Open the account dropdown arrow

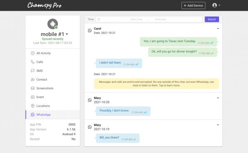pos(219,5)
